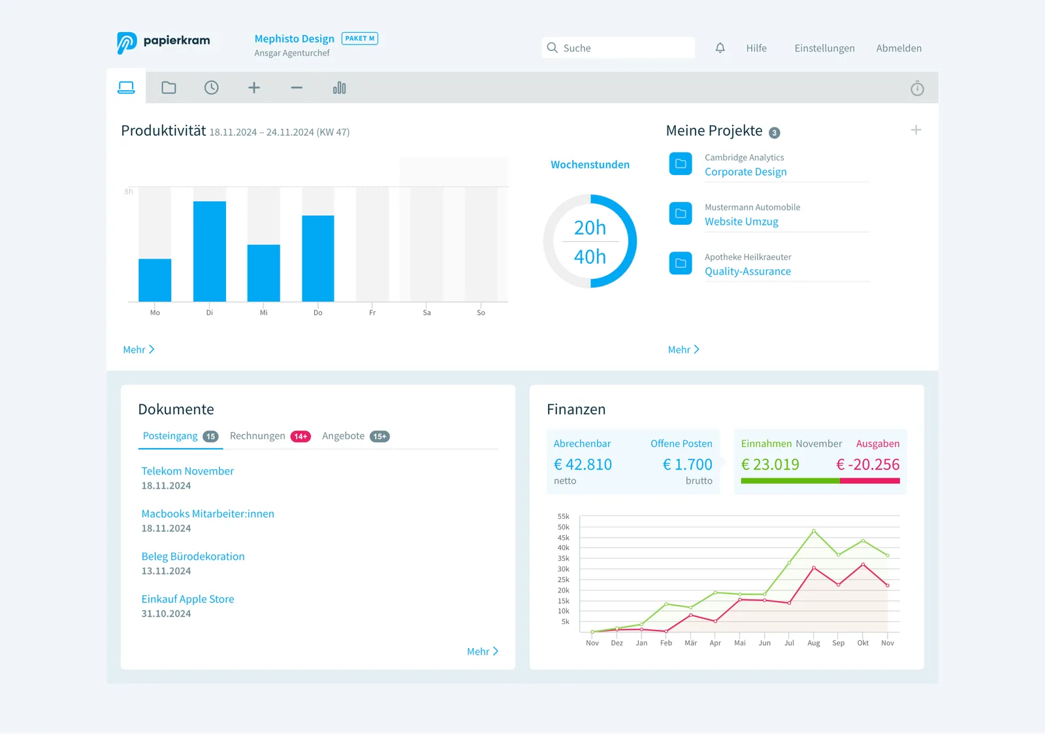1045x735 pixels.
Task: Open Einstellungen in the header
Action: [x=824, y=48]
